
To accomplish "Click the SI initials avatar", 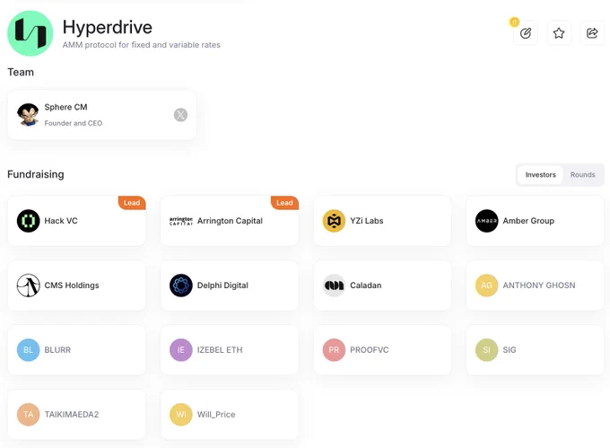I will coord(487,350).
